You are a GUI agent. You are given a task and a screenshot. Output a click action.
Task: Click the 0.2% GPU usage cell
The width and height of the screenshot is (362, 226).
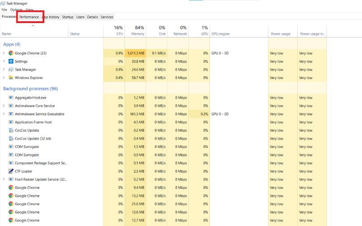(x=199, y=114)
